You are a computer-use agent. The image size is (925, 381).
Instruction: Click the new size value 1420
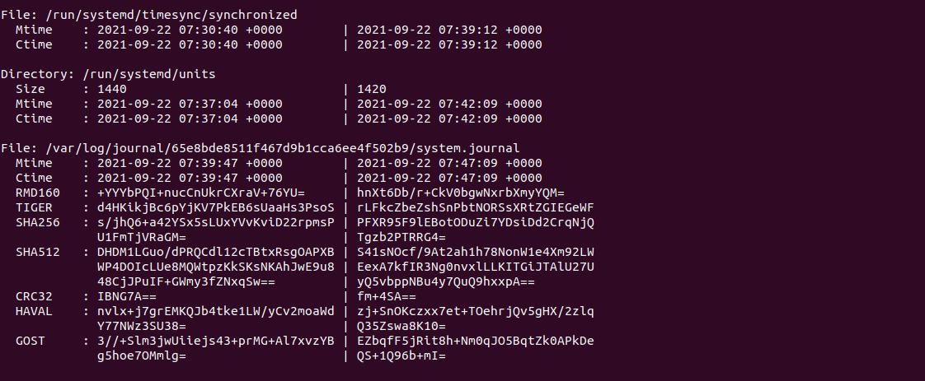point(372,89)
